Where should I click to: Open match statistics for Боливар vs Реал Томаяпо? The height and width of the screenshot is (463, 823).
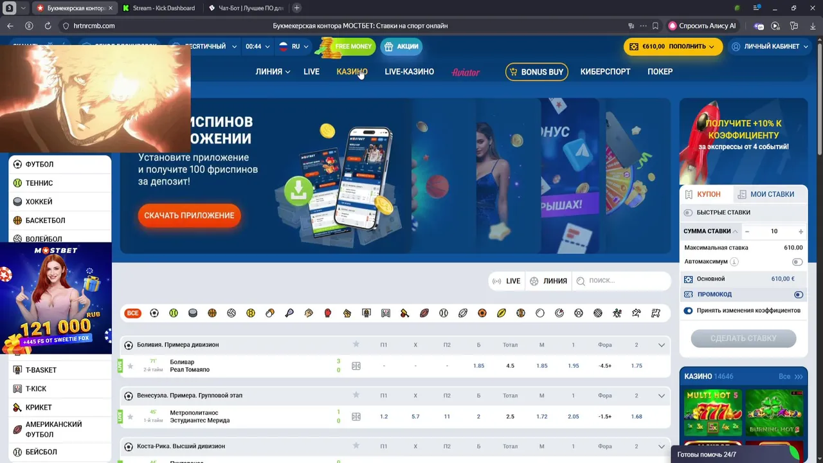(356, 366)
